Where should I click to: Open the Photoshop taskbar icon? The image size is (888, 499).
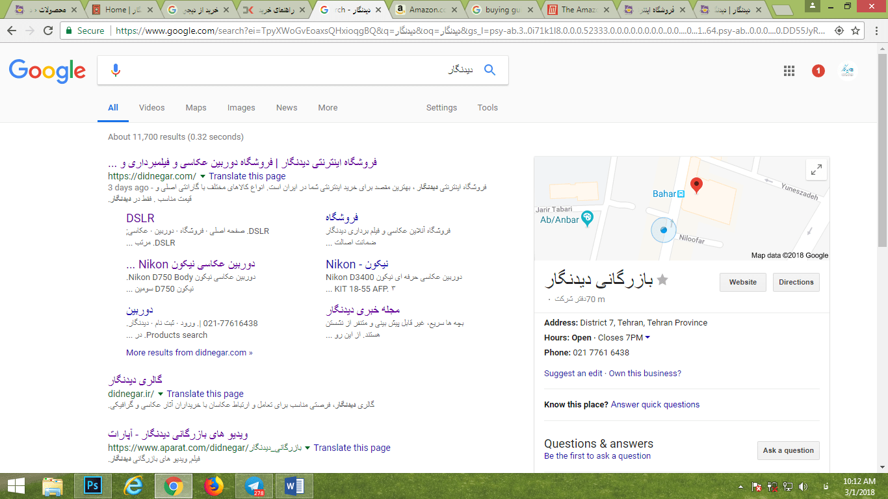point(93,486)
